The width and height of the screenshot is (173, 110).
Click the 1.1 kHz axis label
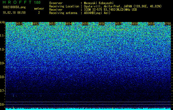click(x=2, y=36)
